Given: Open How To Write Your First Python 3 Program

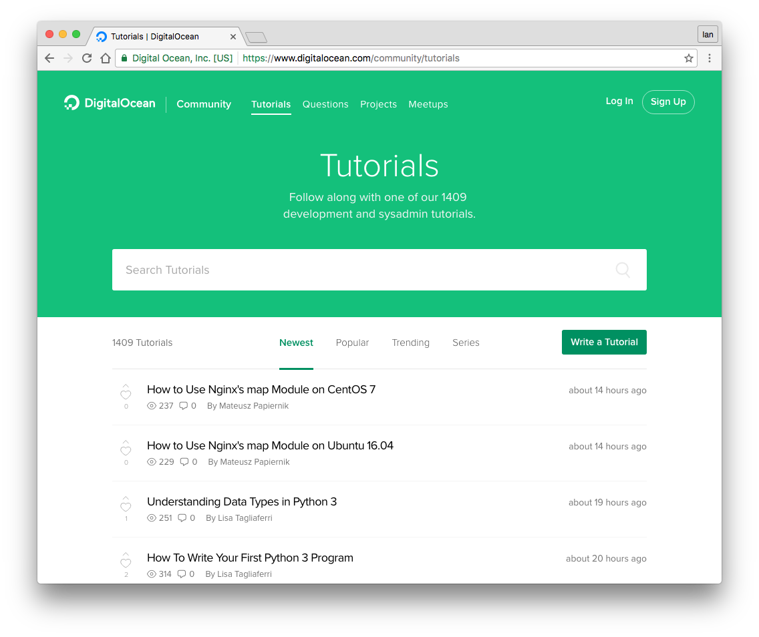Looking at the screenshot, I should tap(251, 558).
